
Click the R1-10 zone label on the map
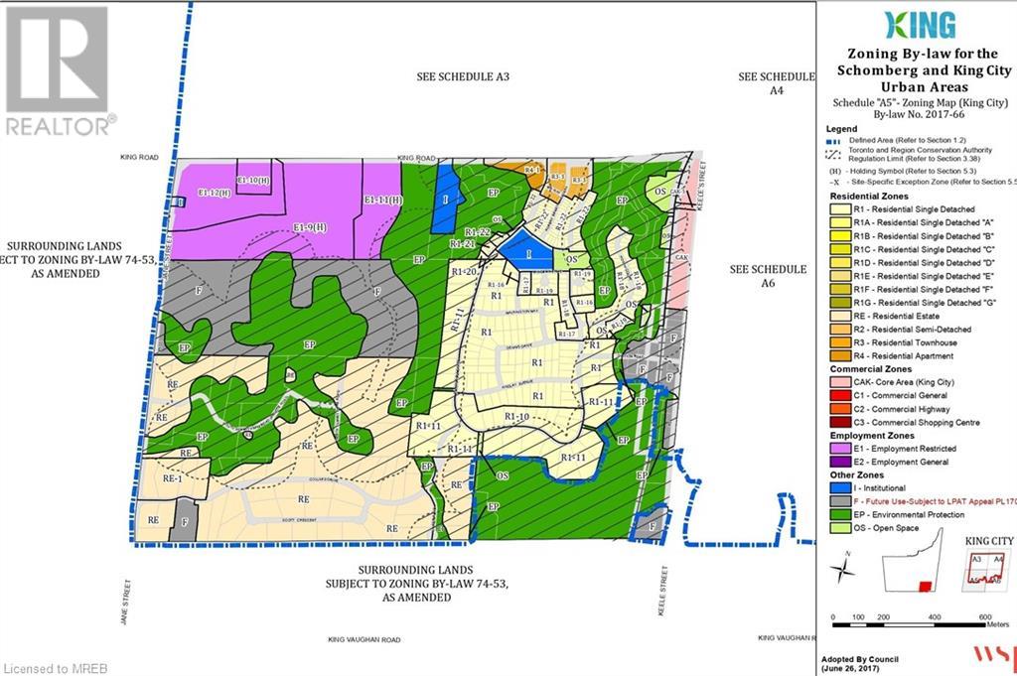coord(518,416)
